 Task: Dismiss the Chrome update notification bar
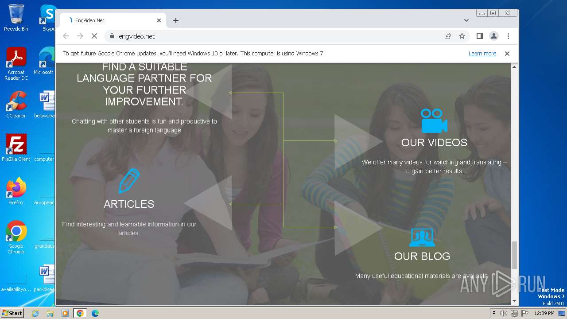coord(507,54)
